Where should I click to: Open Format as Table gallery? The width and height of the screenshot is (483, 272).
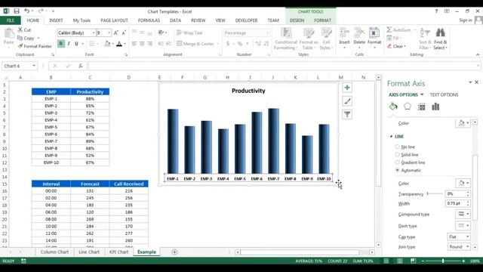click(x=309, y=39)
